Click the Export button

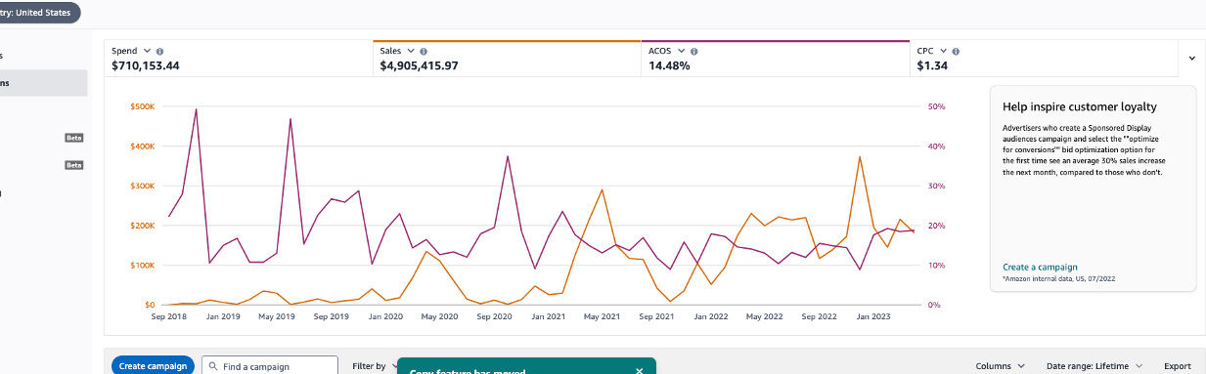pos(1177,366)
